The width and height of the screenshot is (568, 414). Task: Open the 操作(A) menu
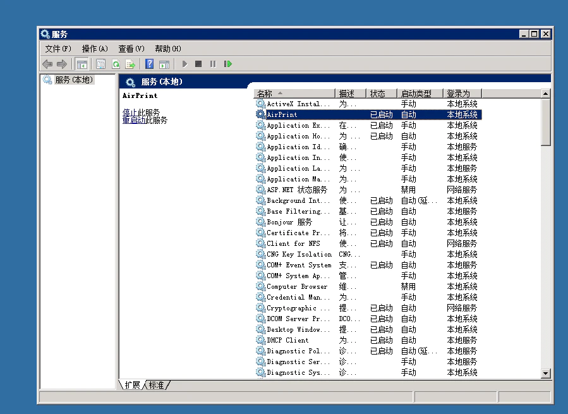pos(95,49)
